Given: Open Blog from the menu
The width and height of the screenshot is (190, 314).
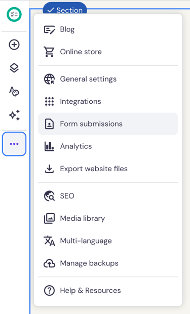Looking at the screenshot, I should [108, 29].
